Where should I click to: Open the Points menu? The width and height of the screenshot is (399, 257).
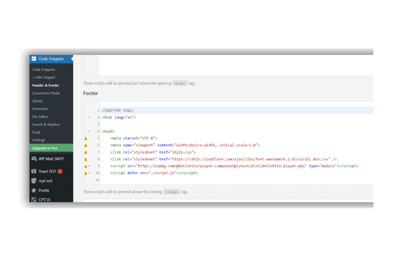click(x=44, y=190)
